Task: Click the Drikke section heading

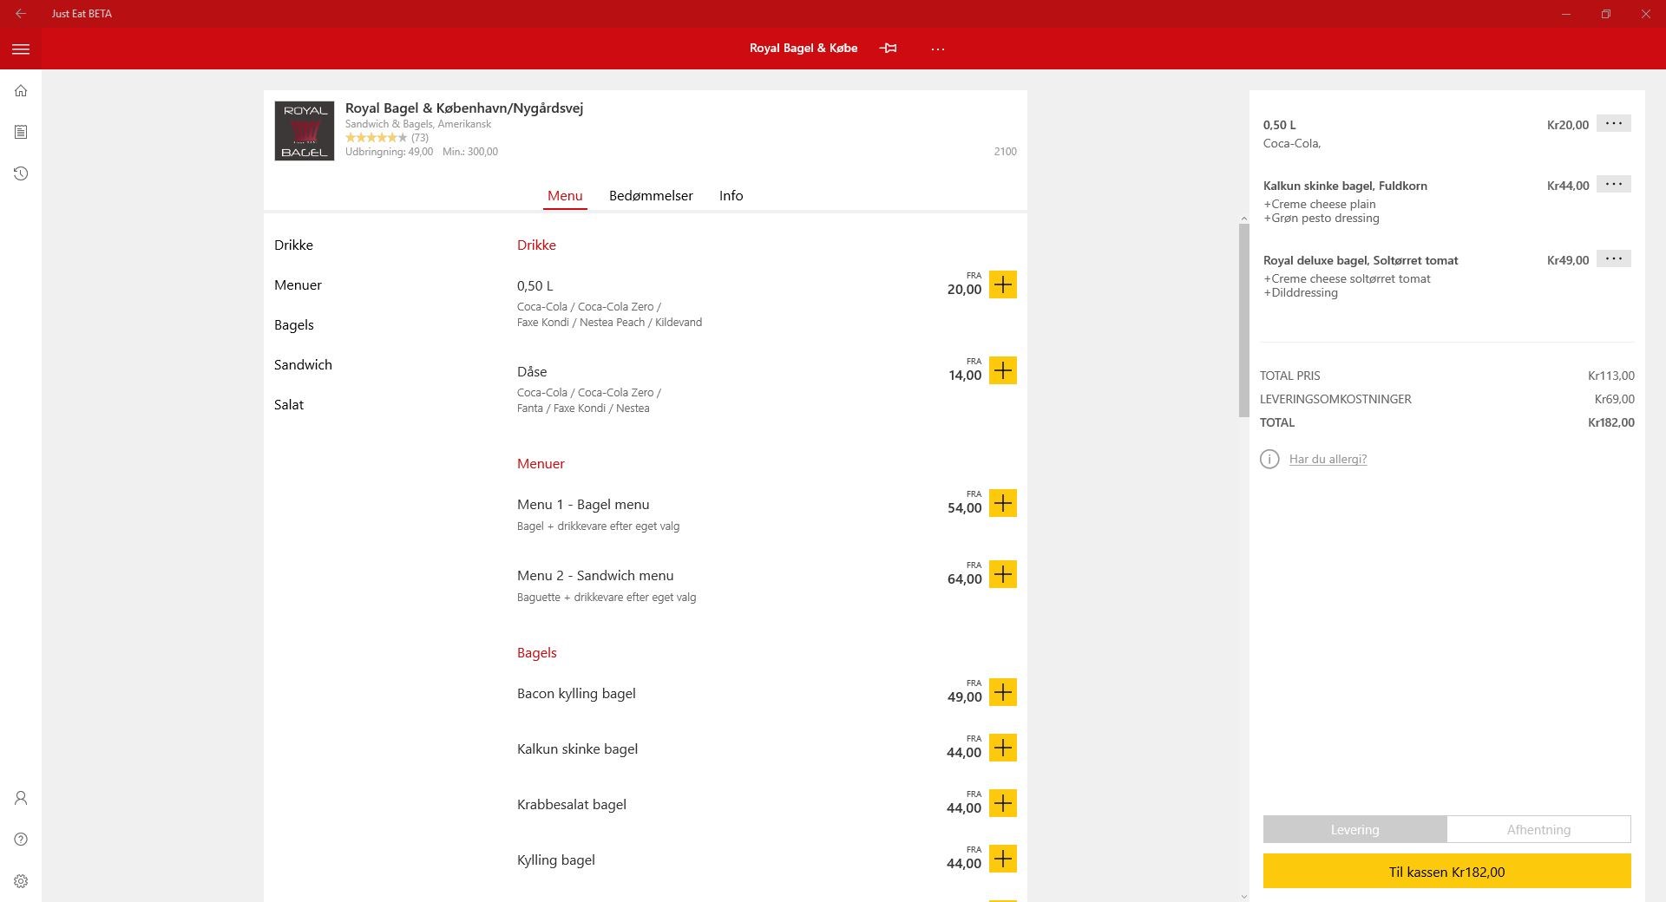Action: [x=536, y=245]
